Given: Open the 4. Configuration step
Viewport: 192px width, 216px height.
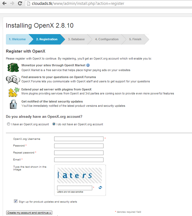Looking at the screenshot, I should point(107,39).
